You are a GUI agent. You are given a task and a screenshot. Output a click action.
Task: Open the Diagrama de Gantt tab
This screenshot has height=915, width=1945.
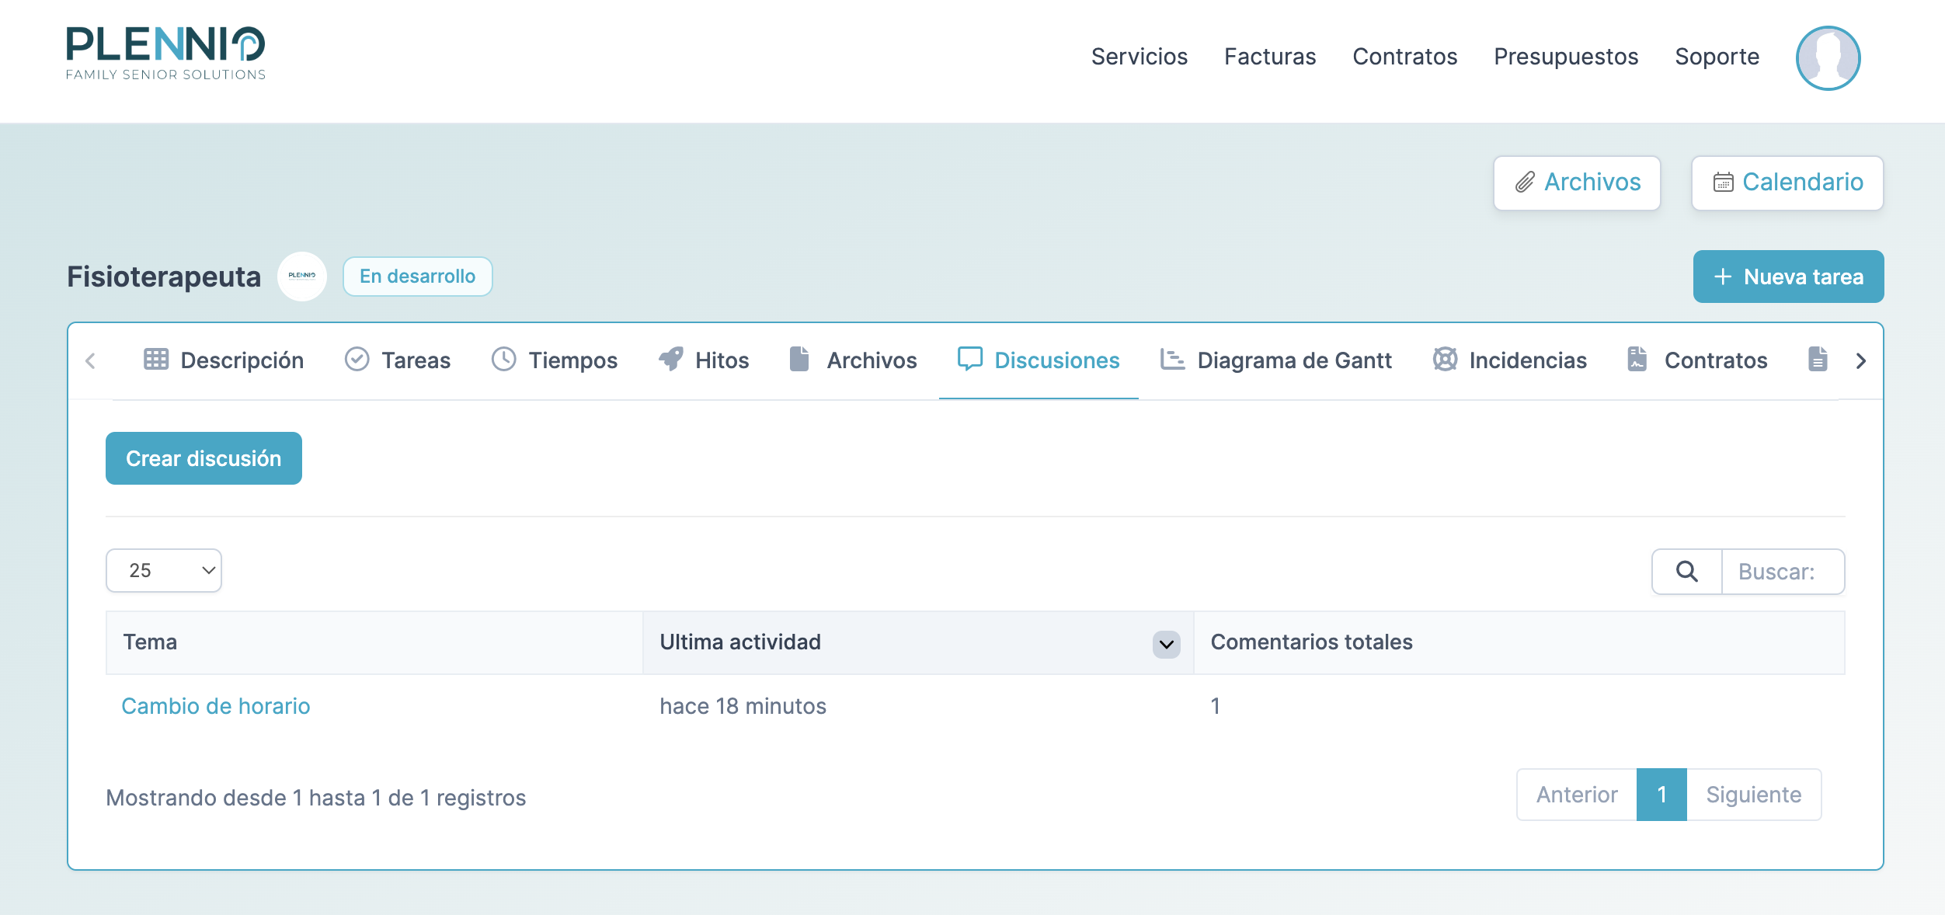click(1276, 360)
